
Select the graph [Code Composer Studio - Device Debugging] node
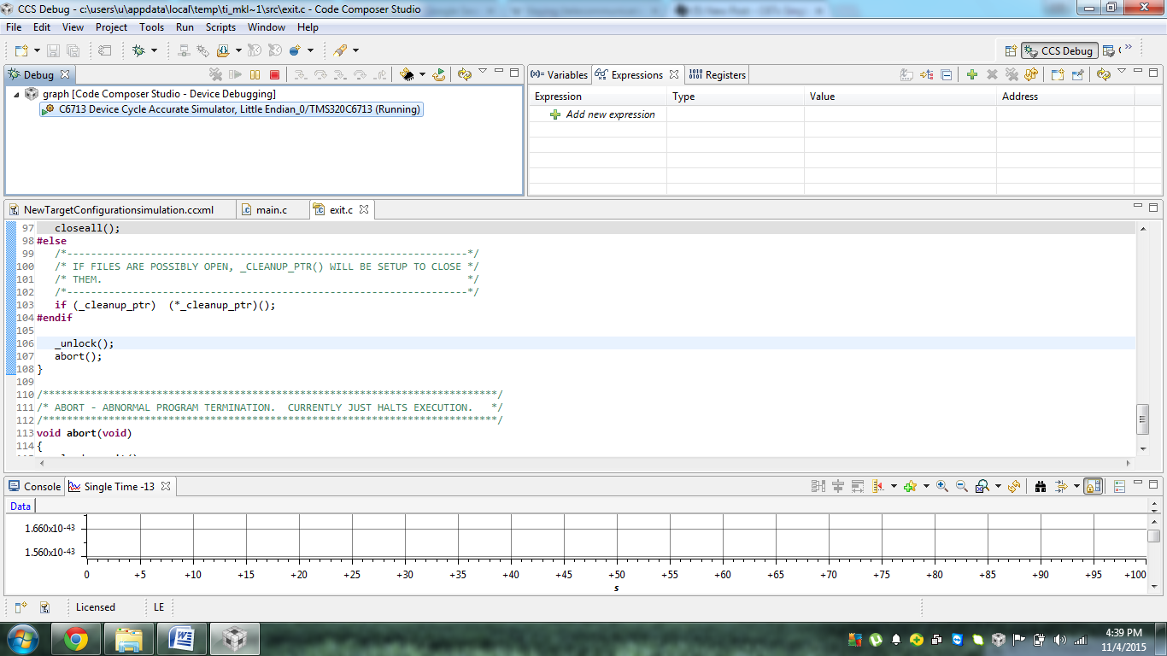click(159, 94)
